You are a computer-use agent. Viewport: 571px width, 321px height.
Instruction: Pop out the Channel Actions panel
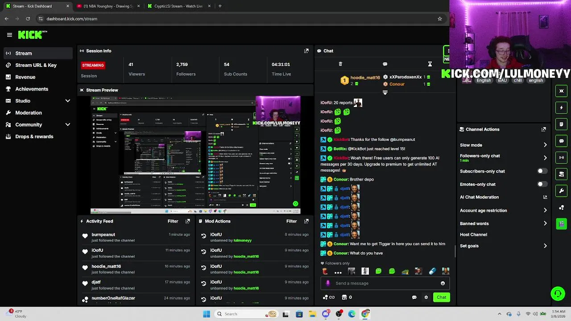(x=543, y=129)
